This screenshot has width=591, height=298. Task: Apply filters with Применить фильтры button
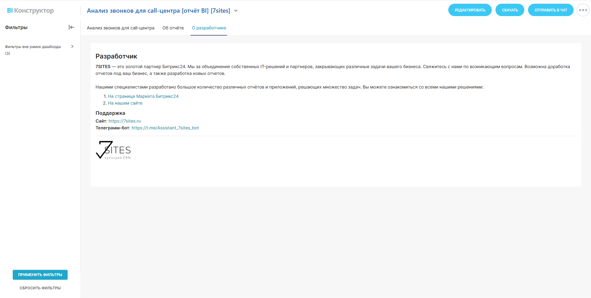40,275
